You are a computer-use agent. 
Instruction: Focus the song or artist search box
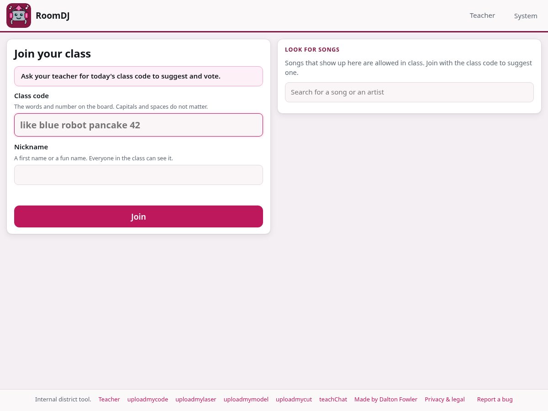[409, 92]
